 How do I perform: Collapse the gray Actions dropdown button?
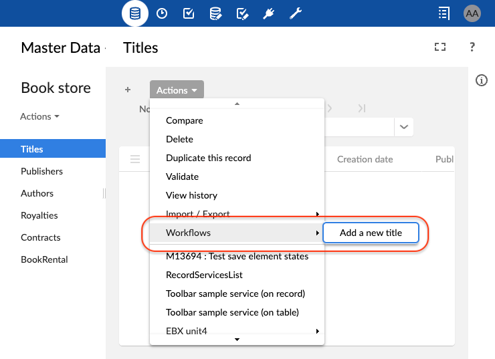point(177,90)
